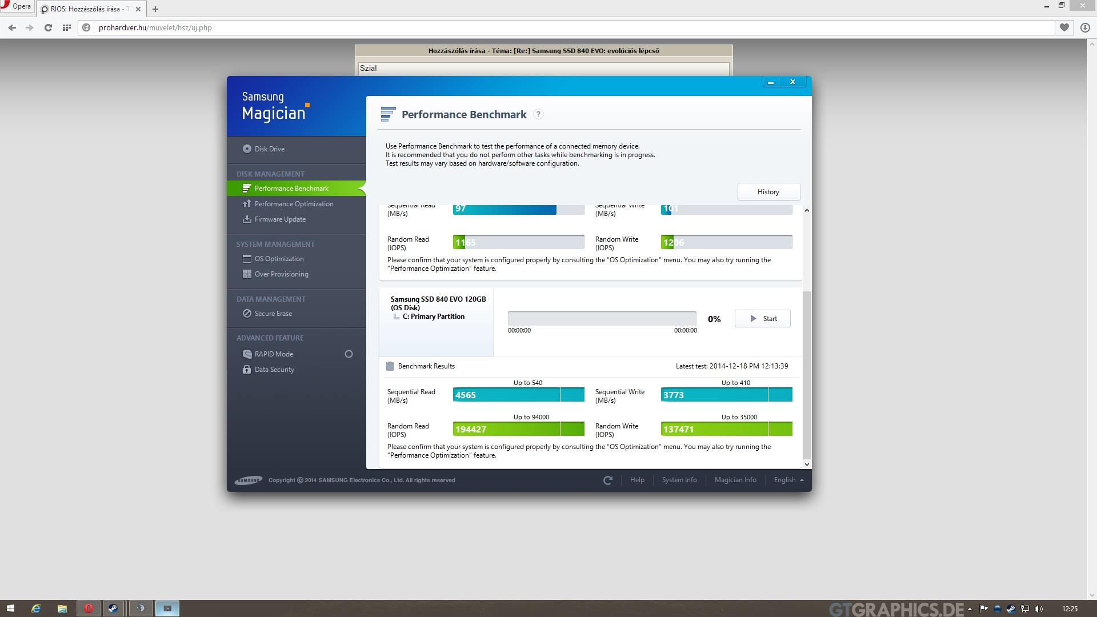Click Sequential Write result bar 3773
The height and width of the screenshot is (617, 1097).
pyautogui.click(x=726, y=394)
